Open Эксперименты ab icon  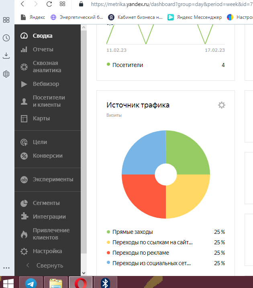(x=24, y=179)
